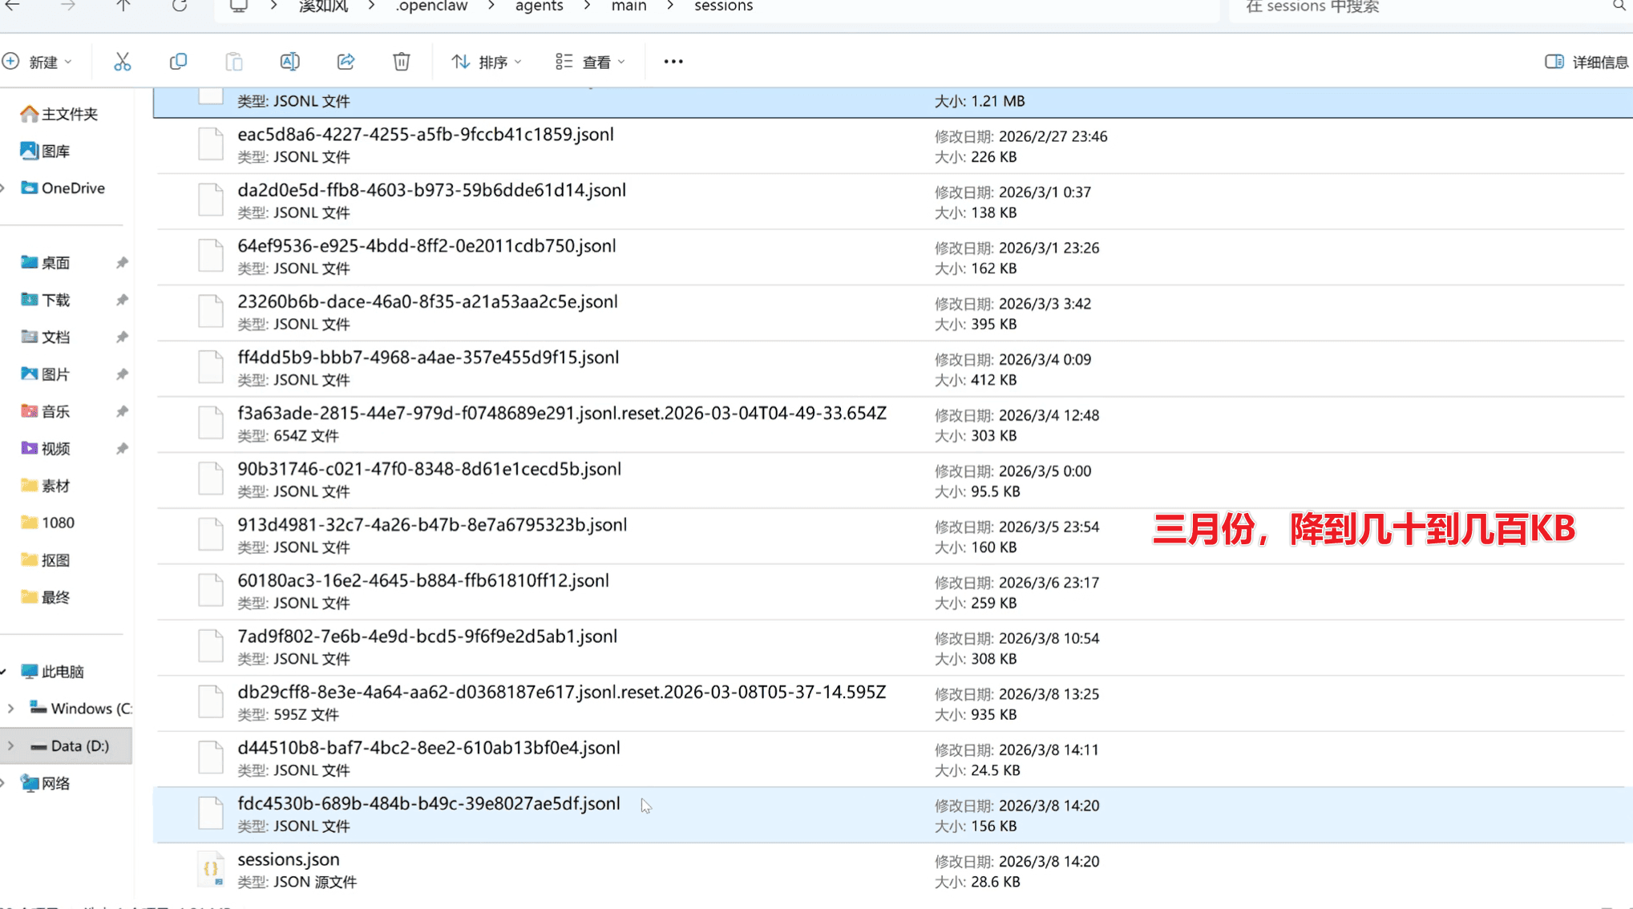The image size is (1633, 909).
Task: Open the 排序 sort dropdown
Action: tap(486, 61)
